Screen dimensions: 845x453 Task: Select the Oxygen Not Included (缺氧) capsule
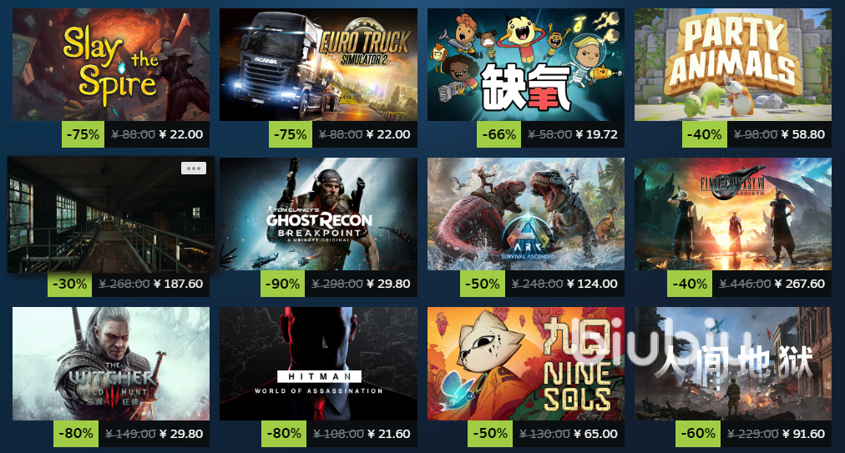[x=526, y=64]
